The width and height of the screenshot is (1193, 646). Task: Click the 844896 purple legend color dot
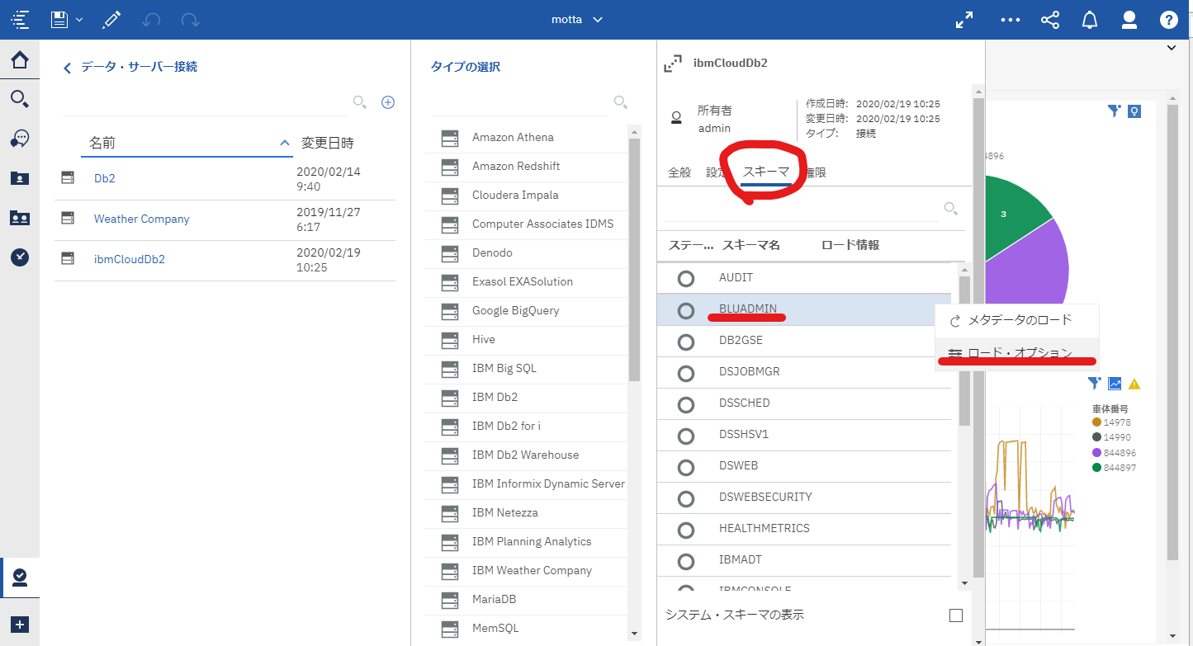tap(1096, 453)
